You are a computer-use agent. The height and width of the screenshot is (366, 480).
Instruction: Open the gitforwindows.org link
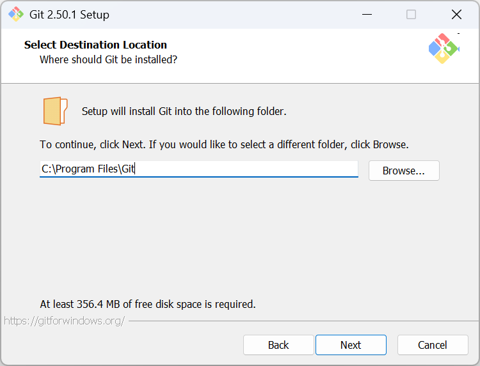tap(64, 321)
